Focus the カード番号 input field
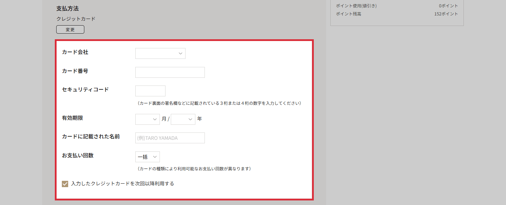The image size is (506, 205). click(170, 72)
